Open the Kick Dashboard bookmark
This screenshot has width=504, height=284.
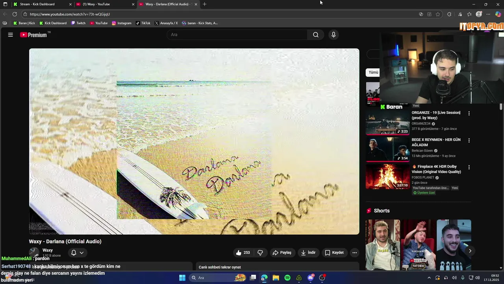point(53,23)
